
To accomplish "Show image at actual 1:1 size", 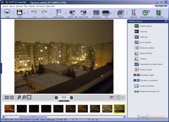I will click(x=12, y=97).
